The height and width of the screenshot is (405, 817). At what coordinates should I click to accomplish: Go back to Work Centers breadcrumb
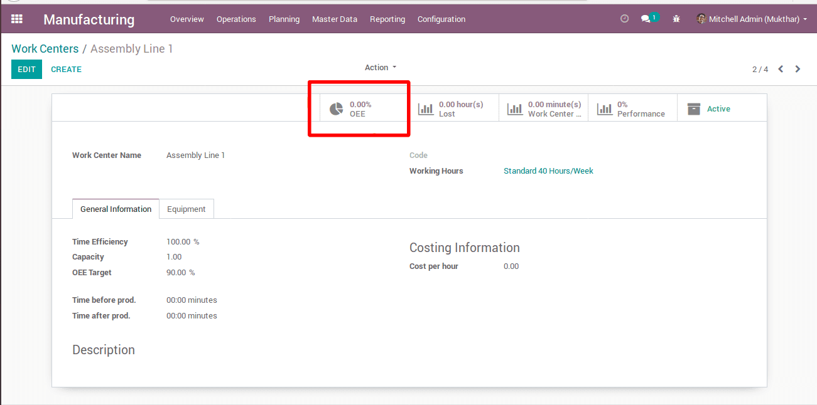[45, 49]
